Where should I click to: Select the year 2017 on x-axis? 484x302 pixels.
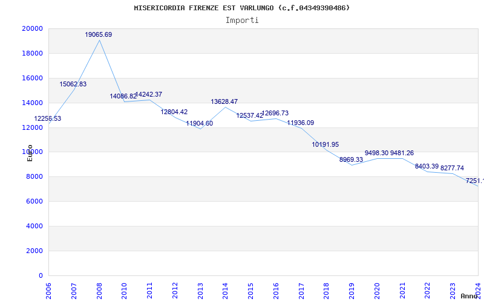pyautogui.click(x=301, y=291)
